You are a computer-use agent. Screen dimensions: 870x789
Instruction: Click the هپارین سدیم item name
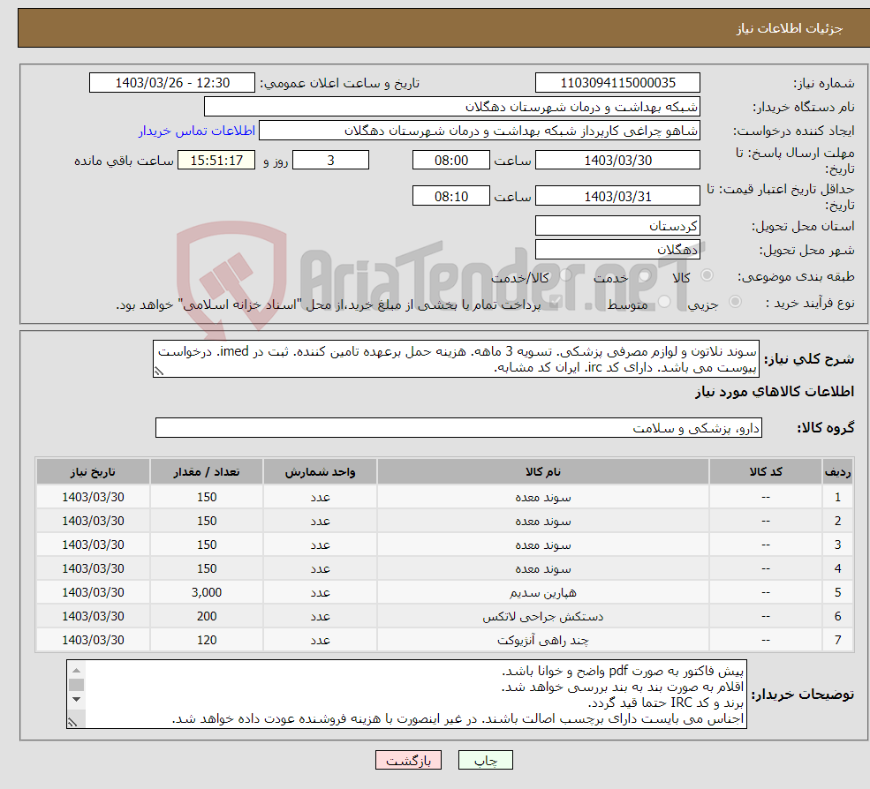click(543, 593)
